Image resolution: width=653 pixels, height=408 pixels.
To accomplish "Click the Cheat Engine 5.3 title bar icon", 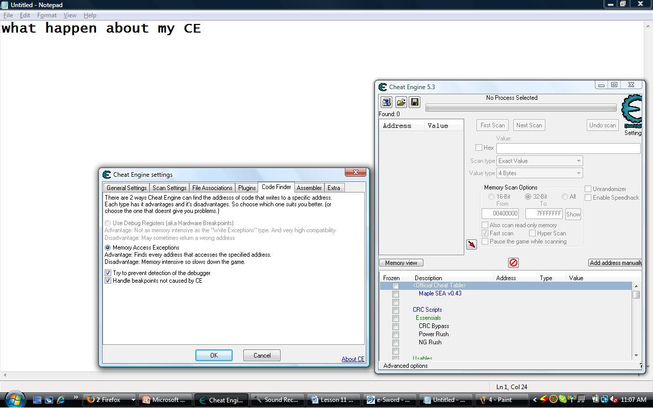I will pyautogui.click(x=383, y=87).
